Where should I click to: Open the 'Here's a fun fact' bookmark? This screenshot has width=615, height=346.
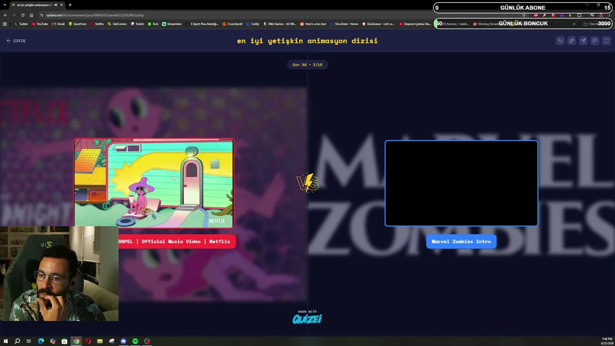coord(313,24)
